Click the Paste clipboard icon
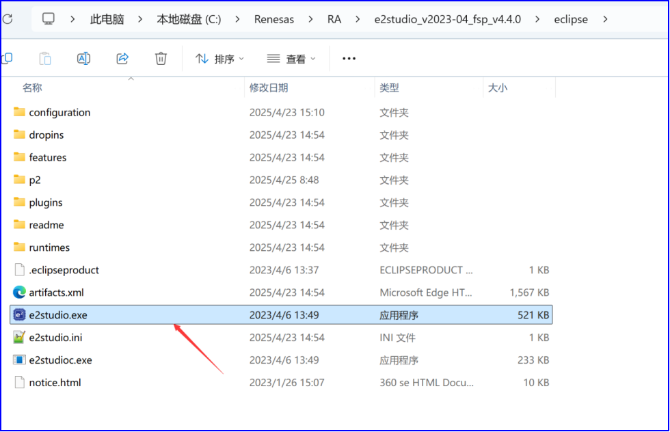The image size is (670, 432). pyautogui.click(x=45, y=59)
